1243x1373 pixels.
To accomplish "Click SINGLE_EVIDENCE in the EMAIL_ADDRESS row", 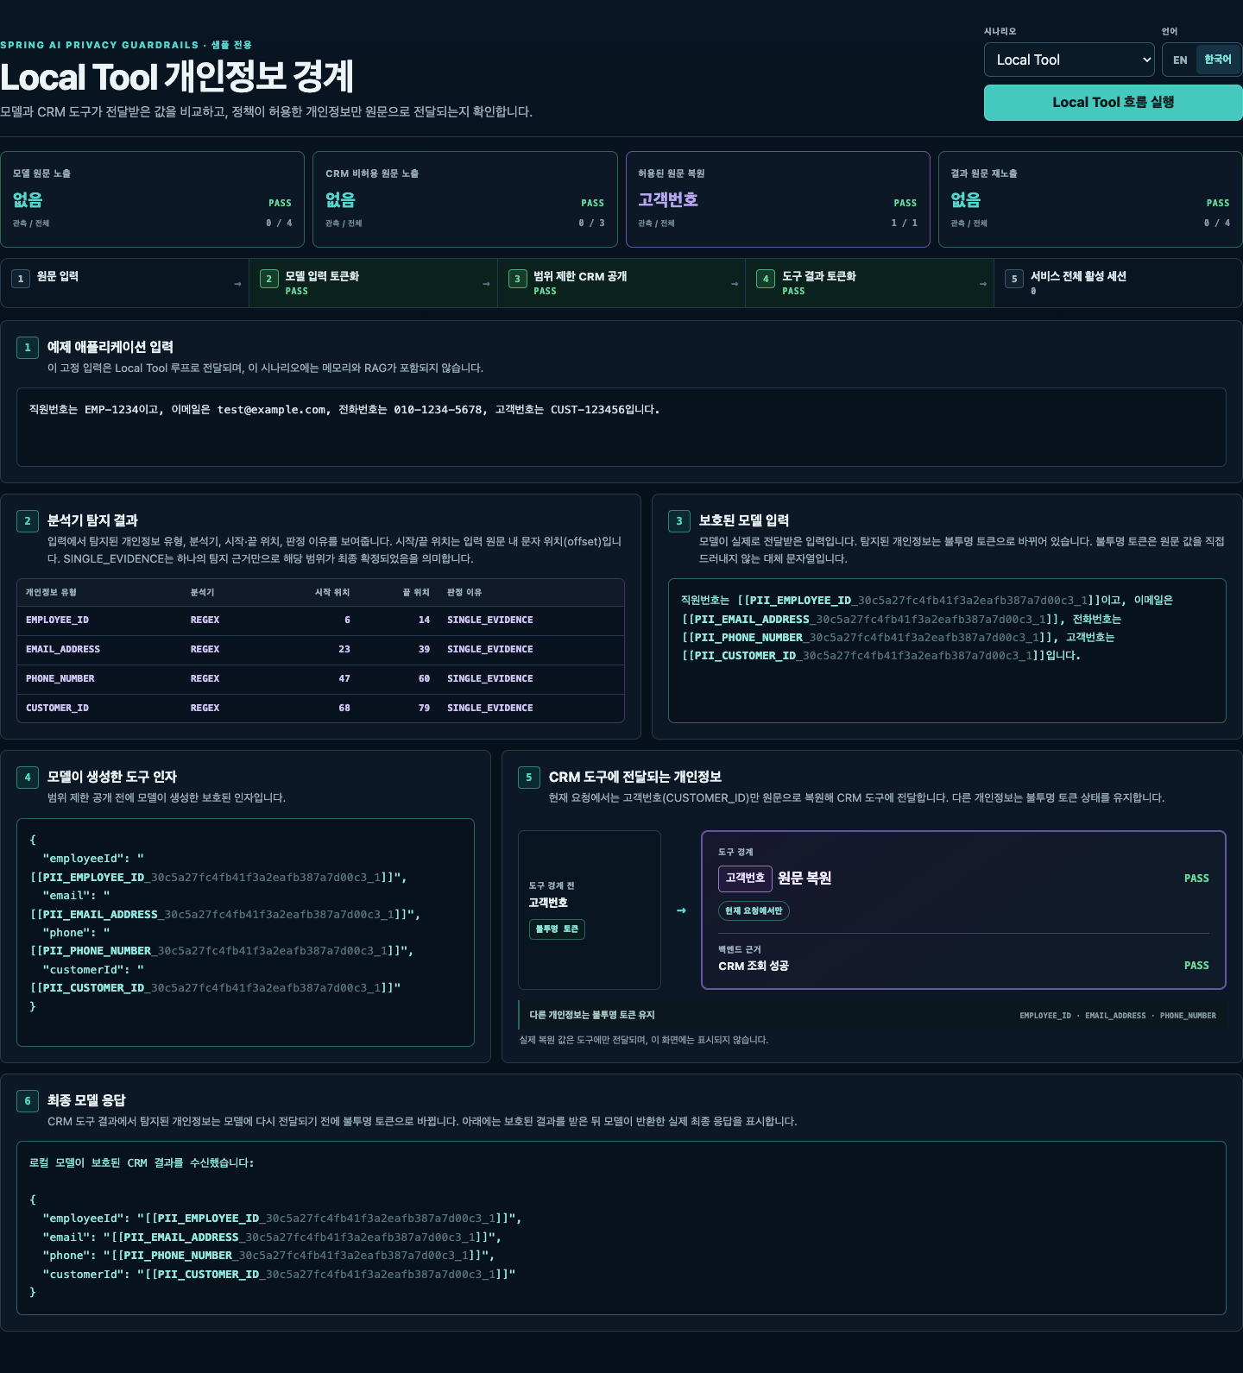I will coord(490,650).
